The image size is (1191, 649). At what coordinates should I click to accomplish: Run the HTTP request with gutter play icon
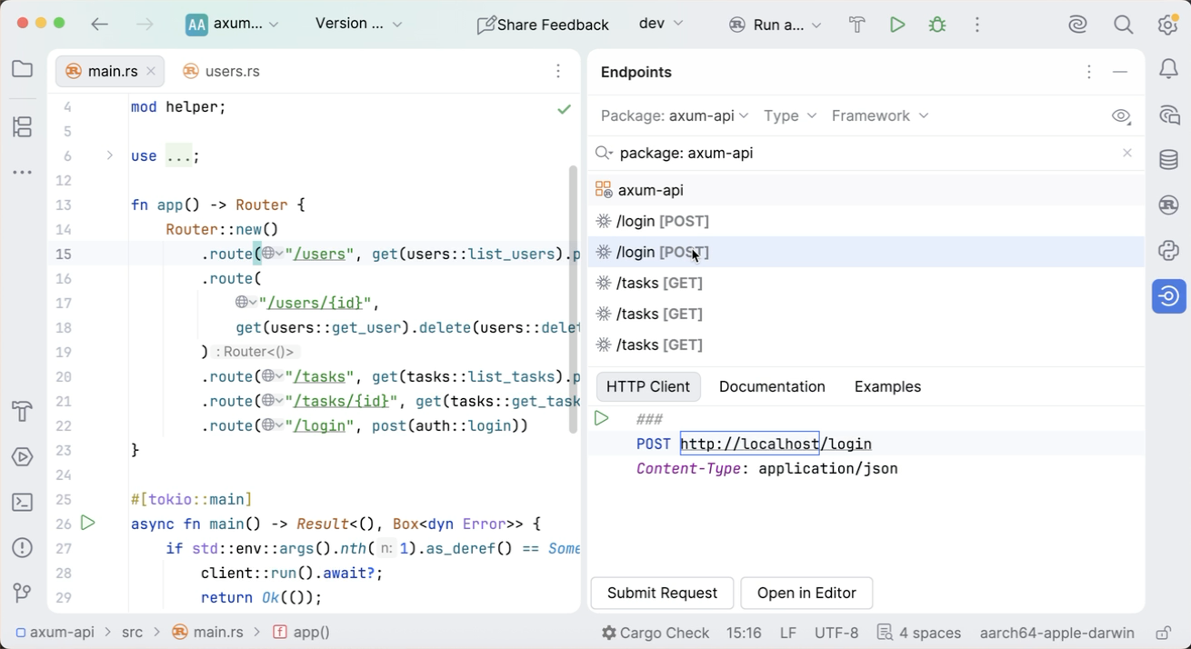pyautogui.click(x=602, y=418)
